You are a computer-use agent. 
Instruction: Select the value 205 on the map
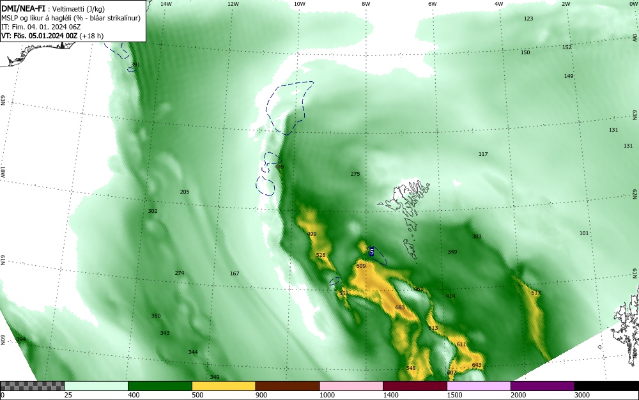click(185, 192)
